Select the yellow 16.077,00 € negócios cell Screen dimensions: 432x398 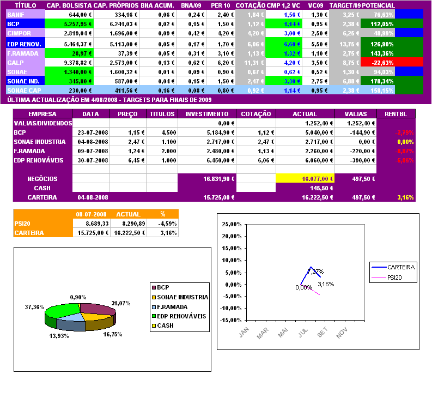305,179
